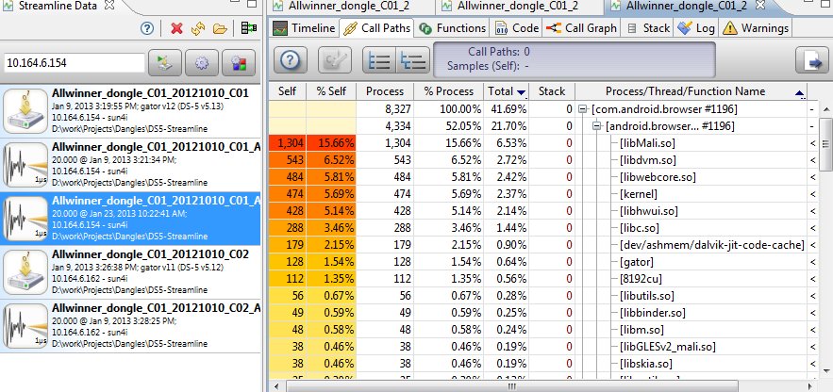Open the Call Graph tab
833x392 pixels.
(581, 28)
